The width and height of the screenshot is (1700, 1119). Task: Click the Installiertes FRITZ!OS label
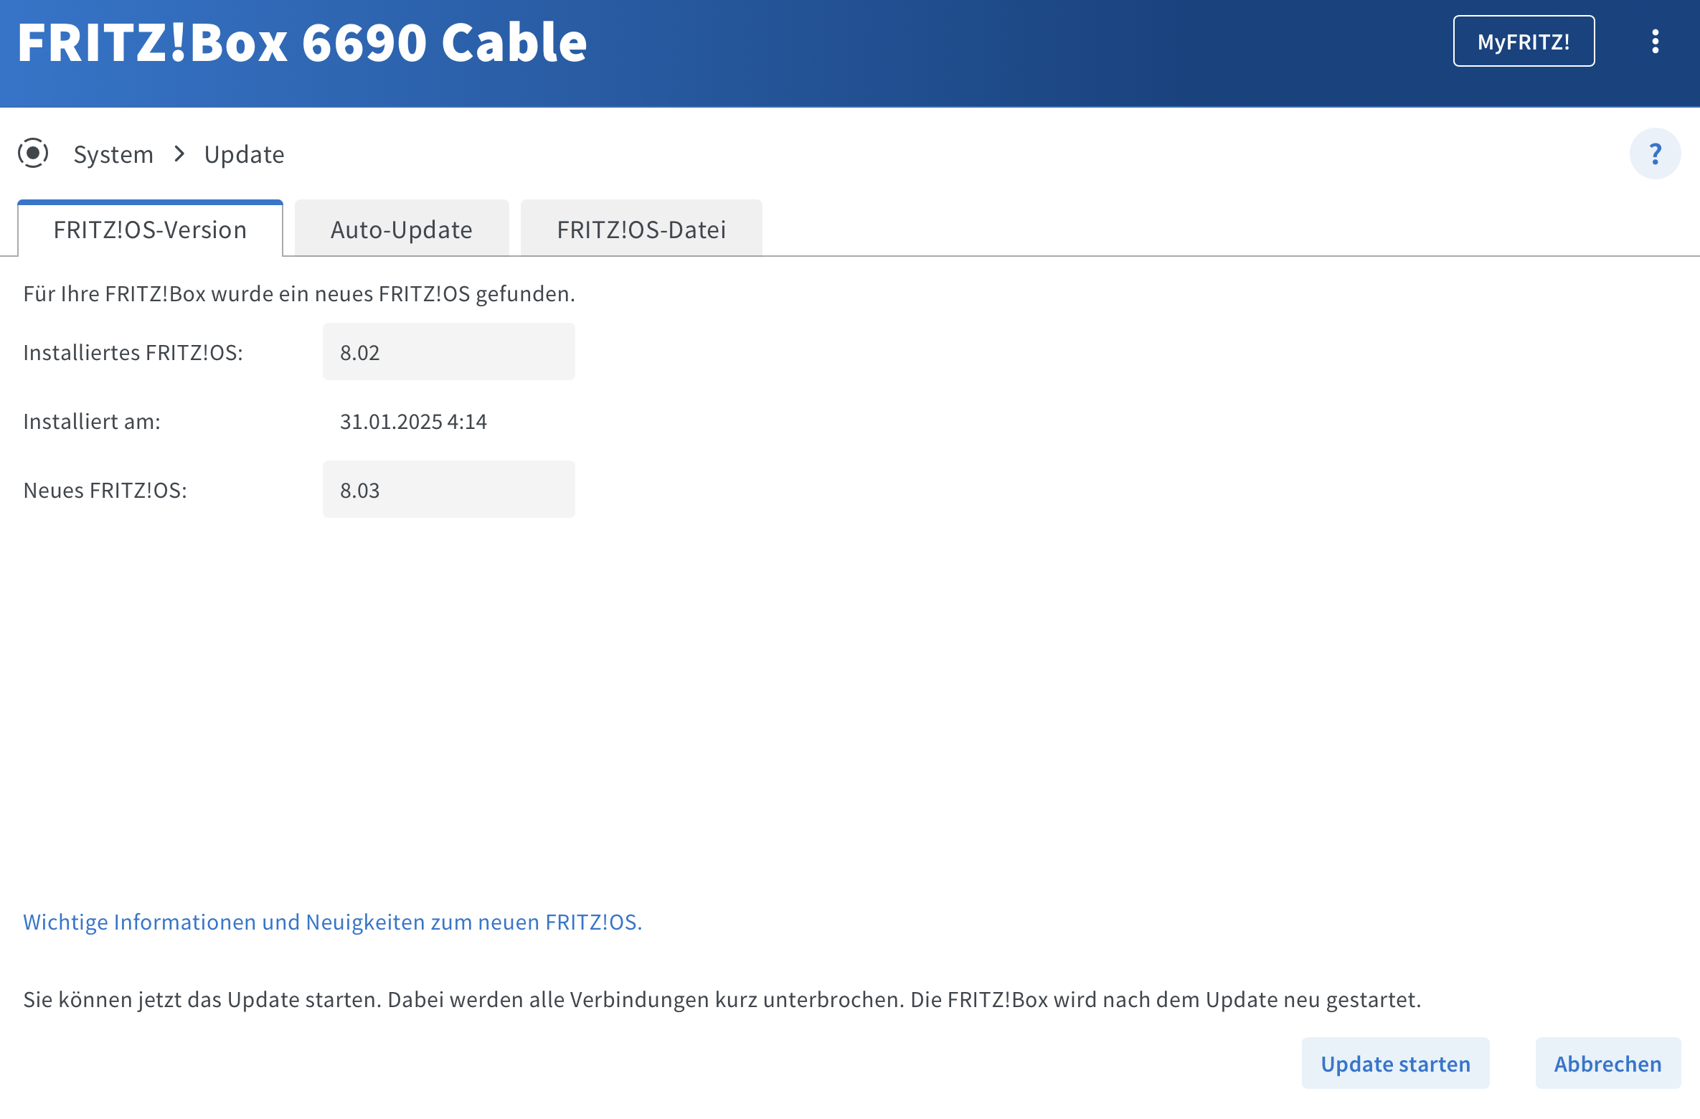point(133,352)
